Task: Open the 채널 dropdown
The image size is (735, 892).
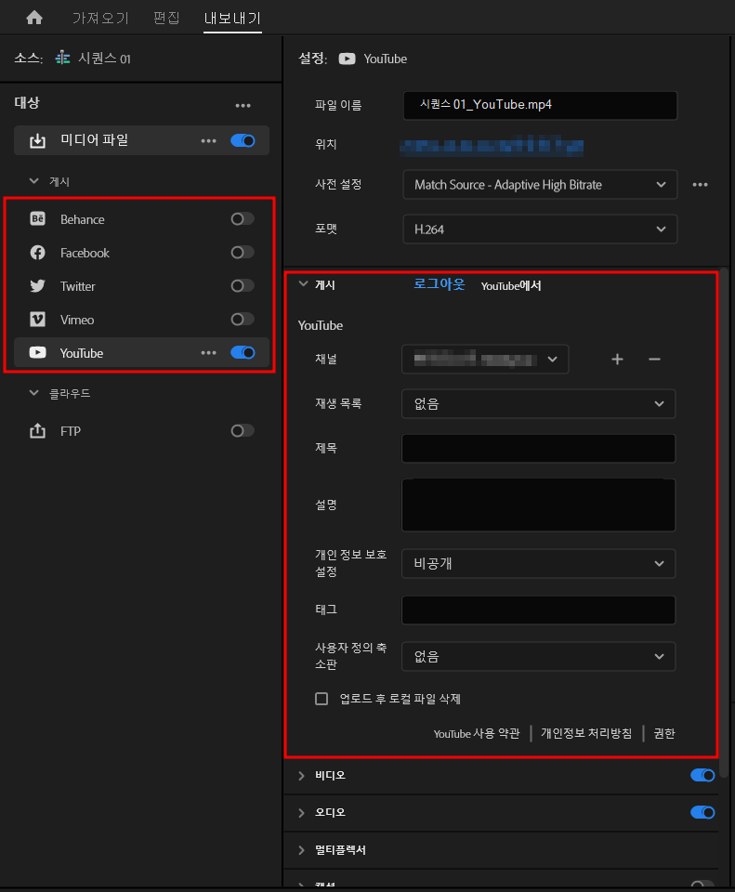Action: [485, 359]
